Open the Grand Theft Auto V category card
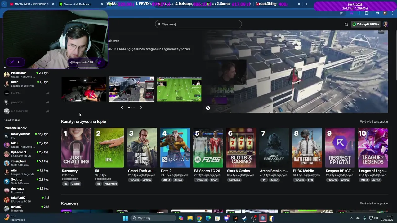Viewport: 397px width, 223px height. pos(142,148)
